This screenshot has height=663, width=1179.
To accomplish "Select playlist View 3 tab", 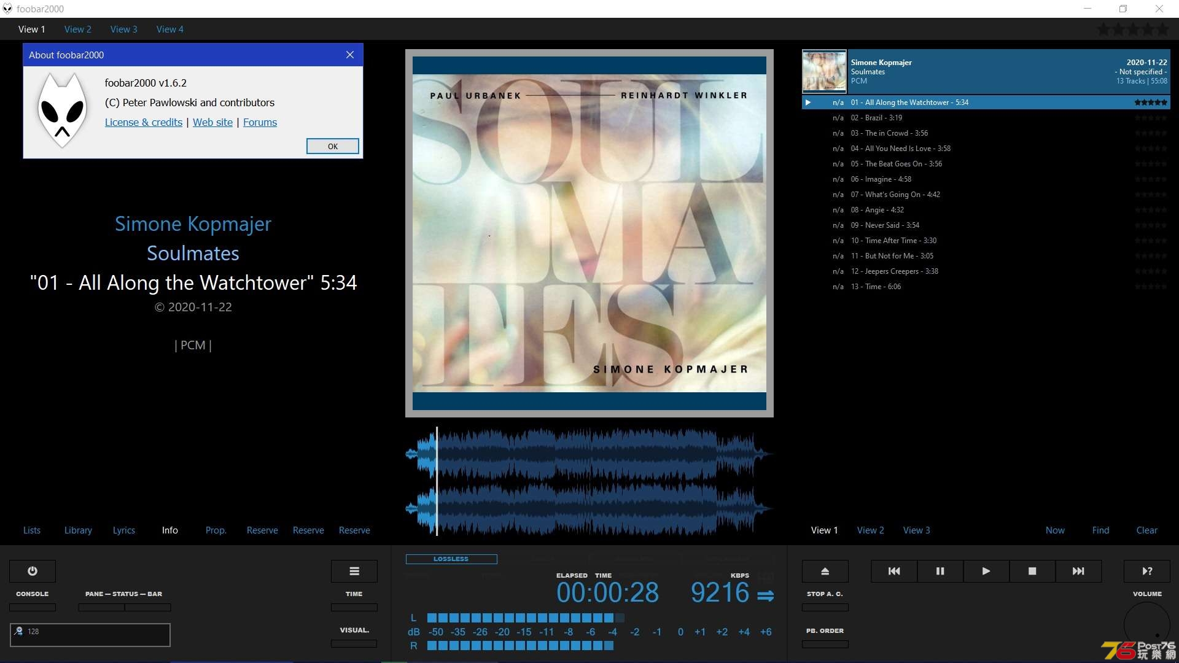I will [x=917, y=530].
